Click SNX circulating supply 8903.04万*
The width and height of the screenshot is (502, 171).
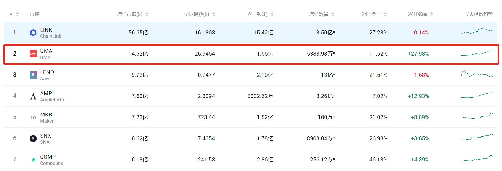(321, 138)
